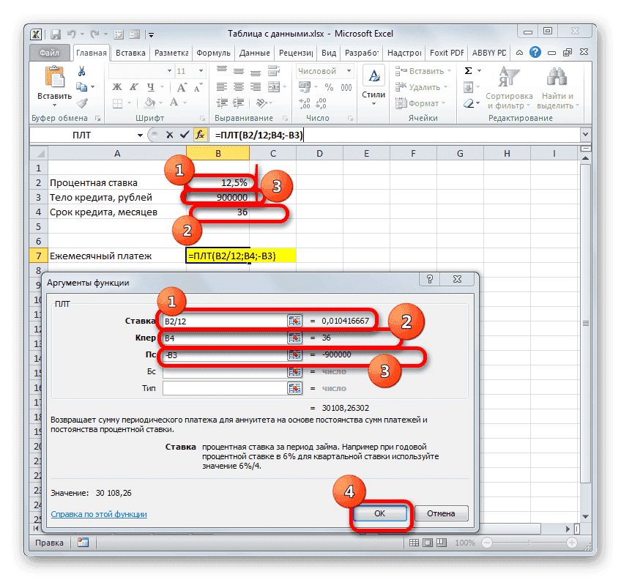Click the Insert Function fx icon
This screenshot has height=580, width=621.
click(x=199, y=135)
